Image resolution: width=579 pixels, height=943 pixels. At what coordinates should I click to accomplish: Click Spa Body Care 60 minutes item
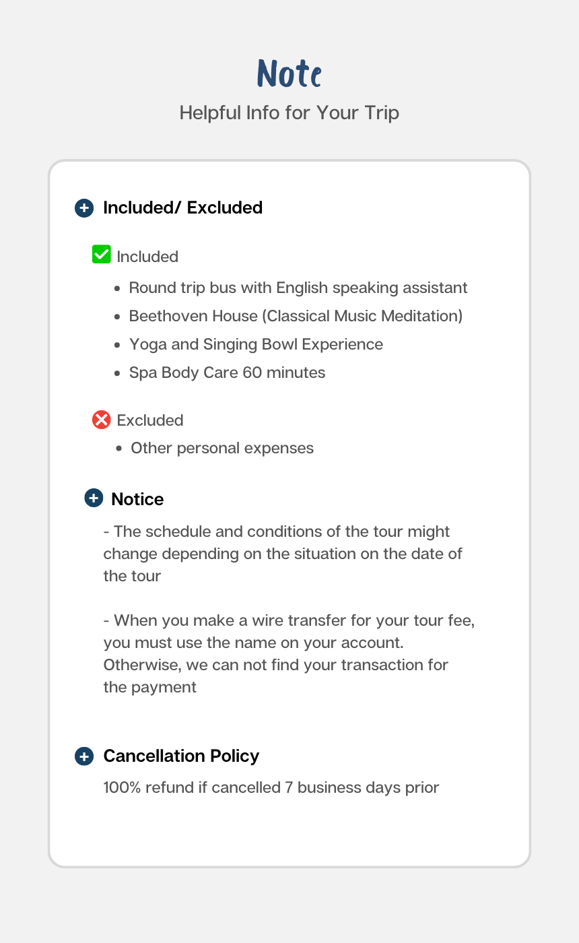click(x=227, y=372)
